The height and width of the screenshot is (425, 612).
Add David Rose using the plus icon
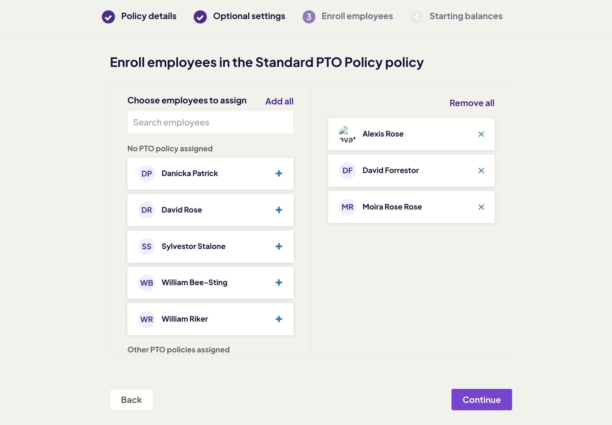279,210
